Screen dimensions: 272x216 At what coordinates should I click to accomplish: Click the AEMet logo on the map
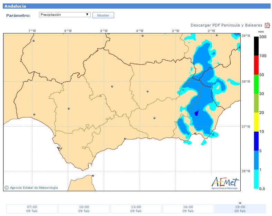[224, 183]
